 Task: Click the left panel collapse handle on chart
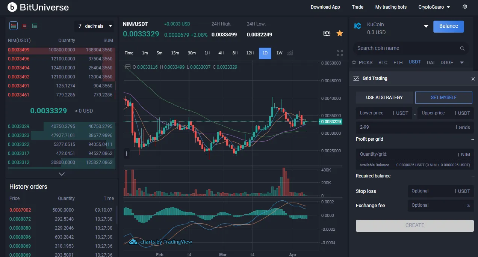[x=126, y=153]
